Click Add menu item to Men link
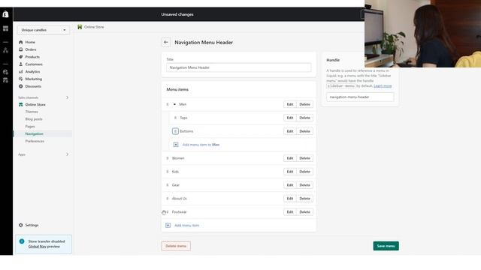The height and width of the screenshot is (270, 481). click(x=201, y=145)
